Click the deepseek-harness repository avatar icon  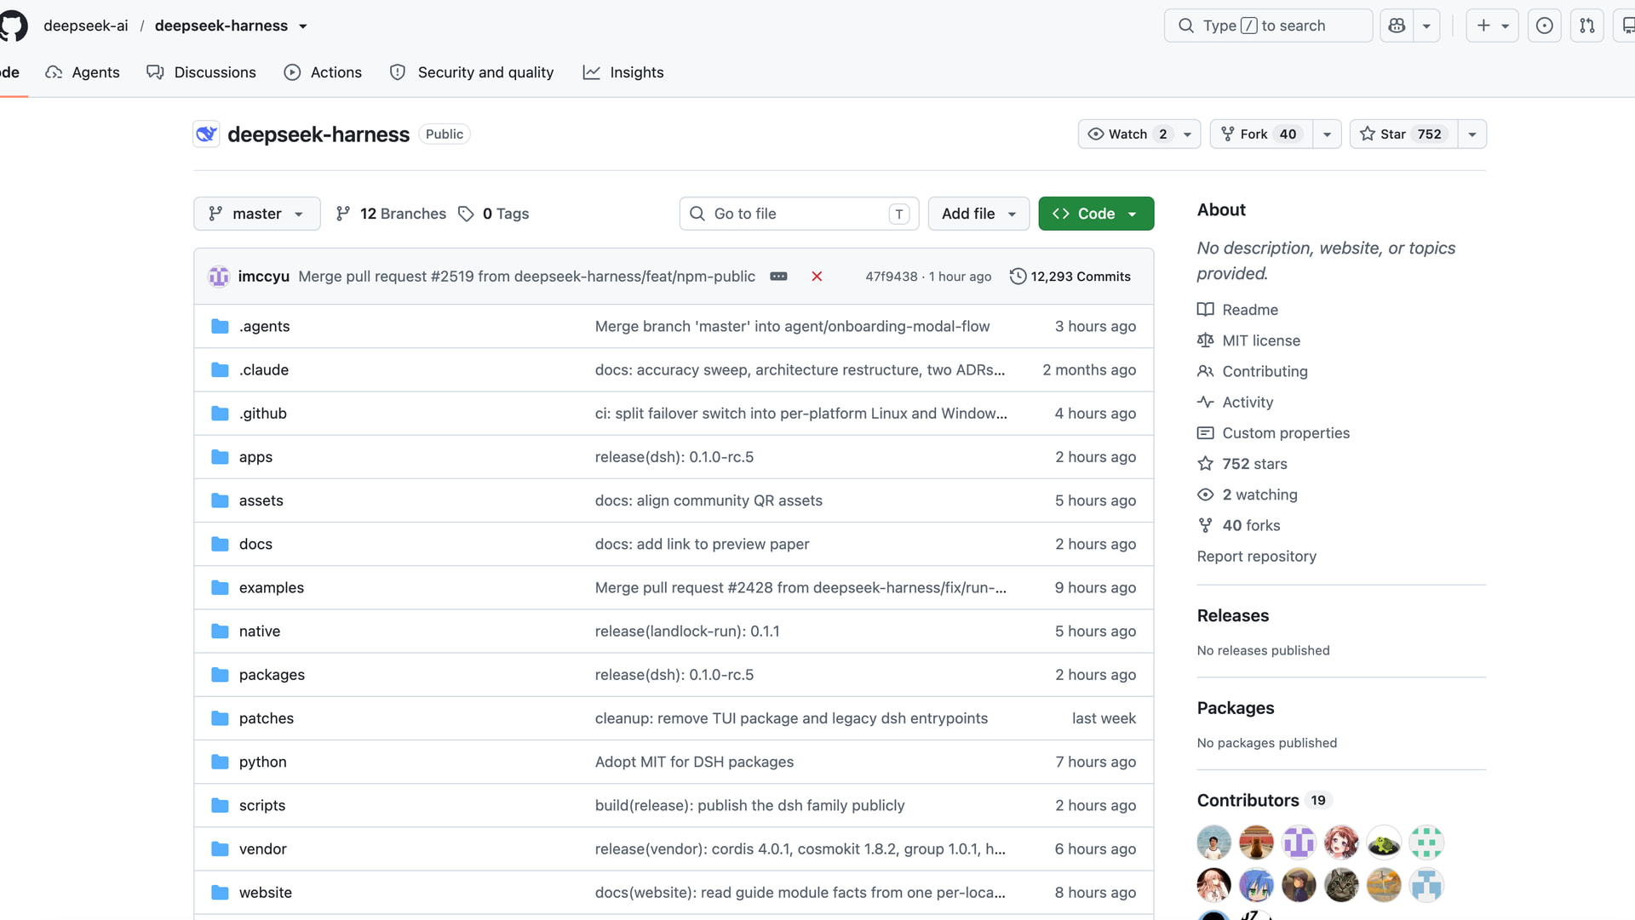206,134
